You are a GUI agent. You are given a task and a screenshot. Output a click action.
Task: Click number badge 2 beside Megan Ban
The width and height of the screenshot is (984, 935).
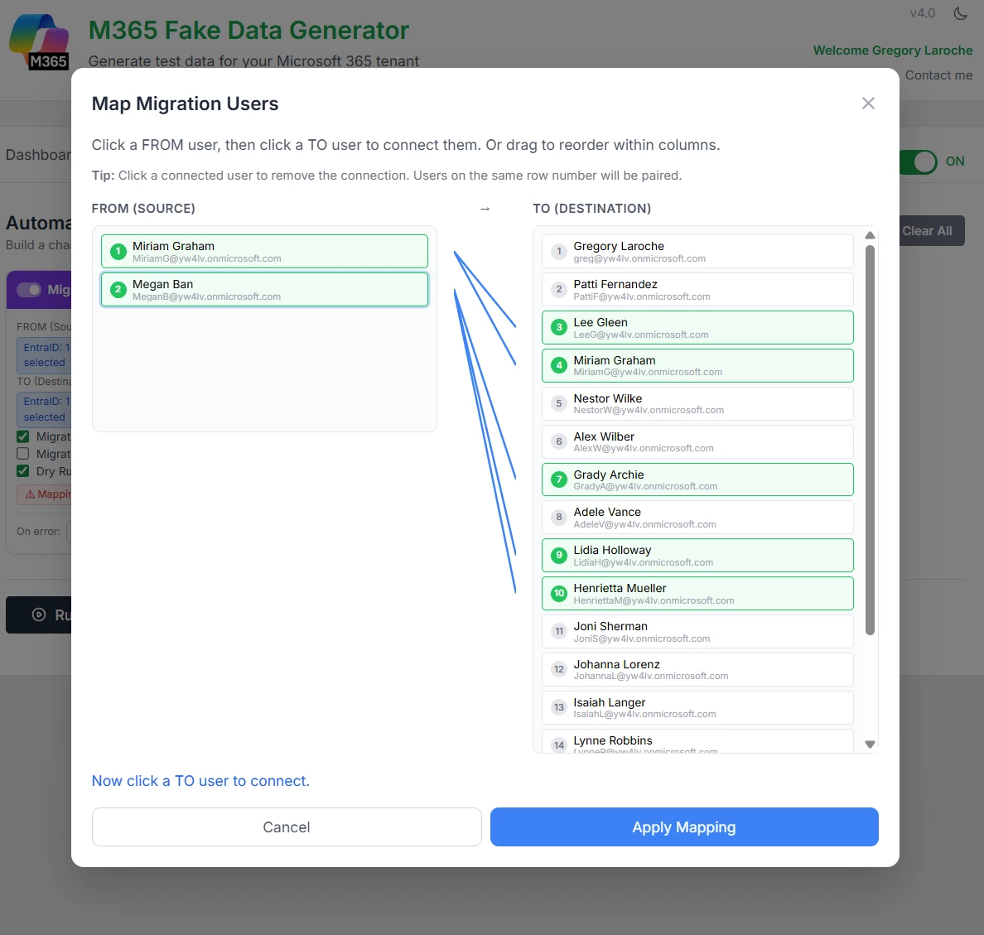118,289
